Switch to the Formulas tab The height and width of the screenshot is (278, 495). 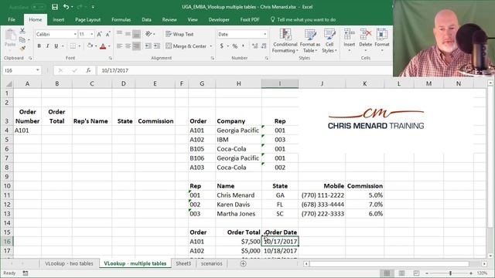[121, 19]
